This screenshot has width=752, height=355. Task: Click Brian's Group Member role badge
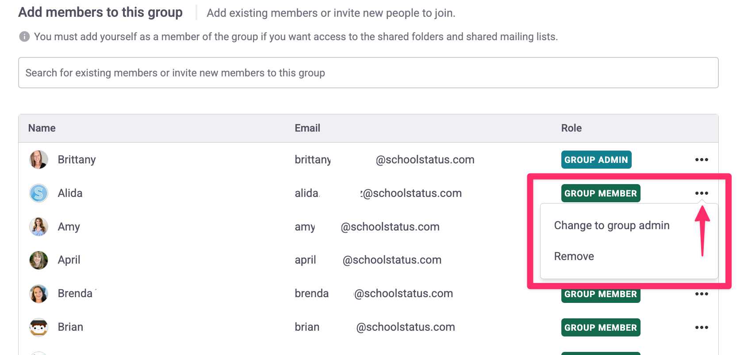tap(600, 328)
